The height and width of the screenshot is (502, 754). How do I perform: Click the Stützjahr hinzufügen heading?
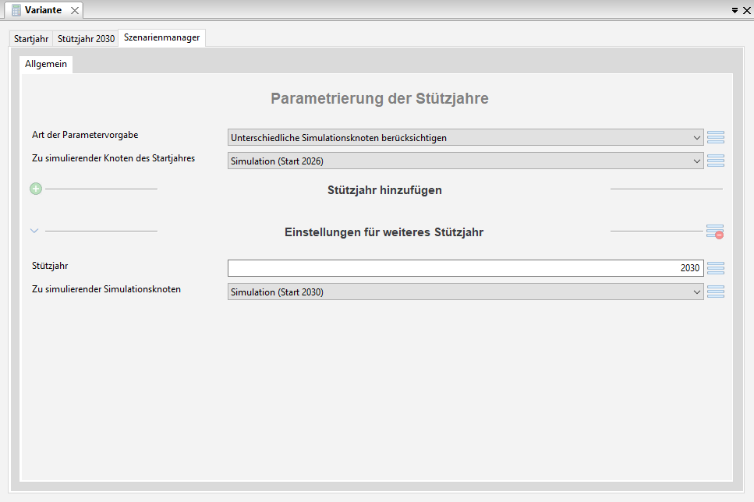tap(384, 190)
